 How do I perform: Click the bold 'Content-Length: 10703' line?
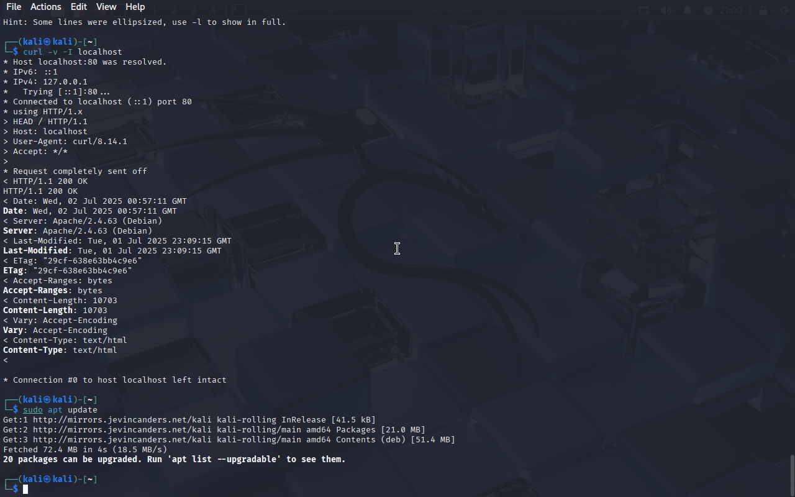[x=55, y=311]
